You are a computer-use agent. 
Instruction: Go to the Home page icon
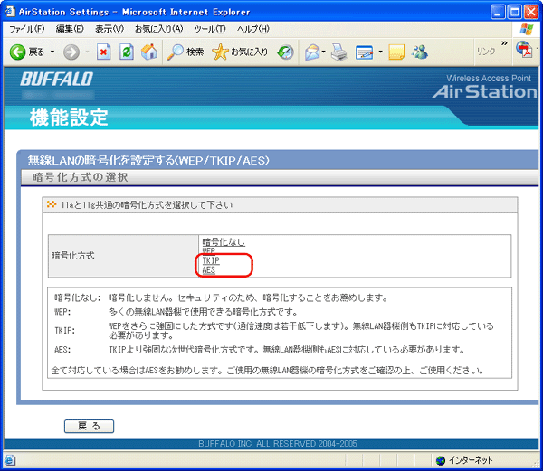[148, 52]
